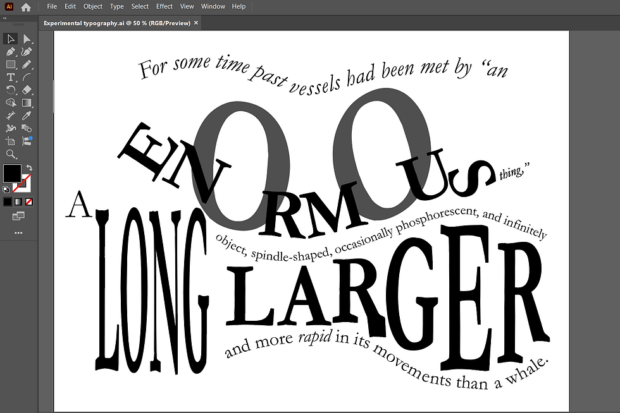
Task: Select the Arc segment tool
Action: tap(27, 78)
